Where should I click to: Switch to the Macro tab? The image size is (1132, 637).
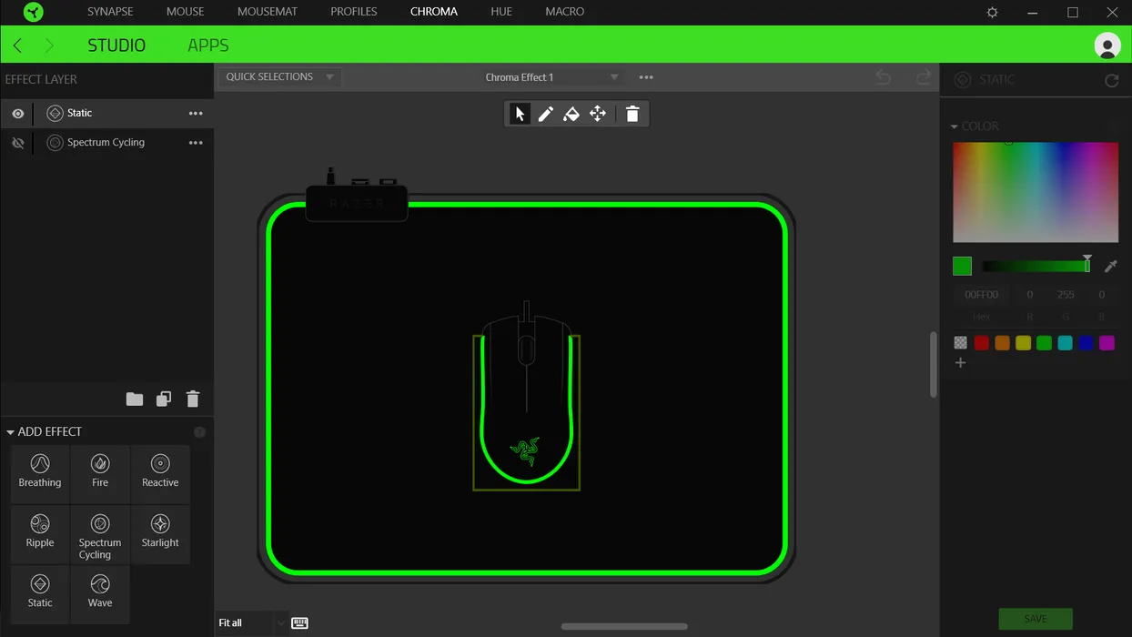(565, 12)
